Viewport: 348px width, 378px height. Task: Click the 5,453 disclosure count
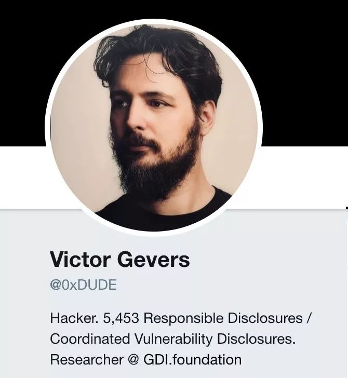(x=121, y=318)
